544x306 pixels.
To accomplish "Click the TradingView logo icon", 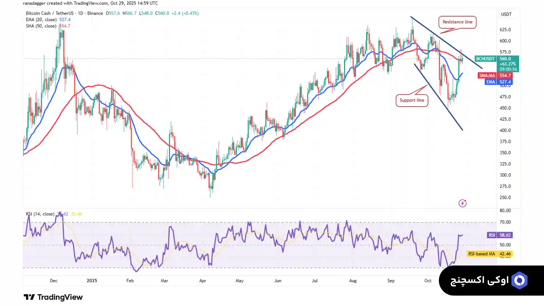I will coord(29,297).
